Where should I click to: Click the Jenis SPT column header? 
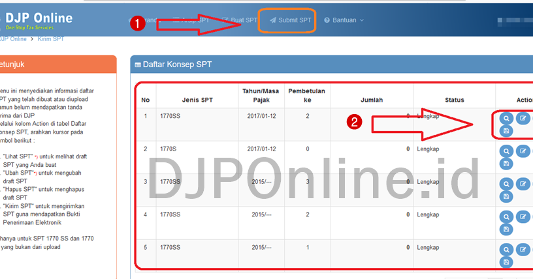pos(197,100)
